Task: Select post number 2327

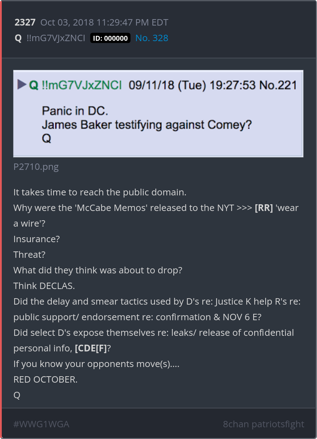Action: coord(25,22)
